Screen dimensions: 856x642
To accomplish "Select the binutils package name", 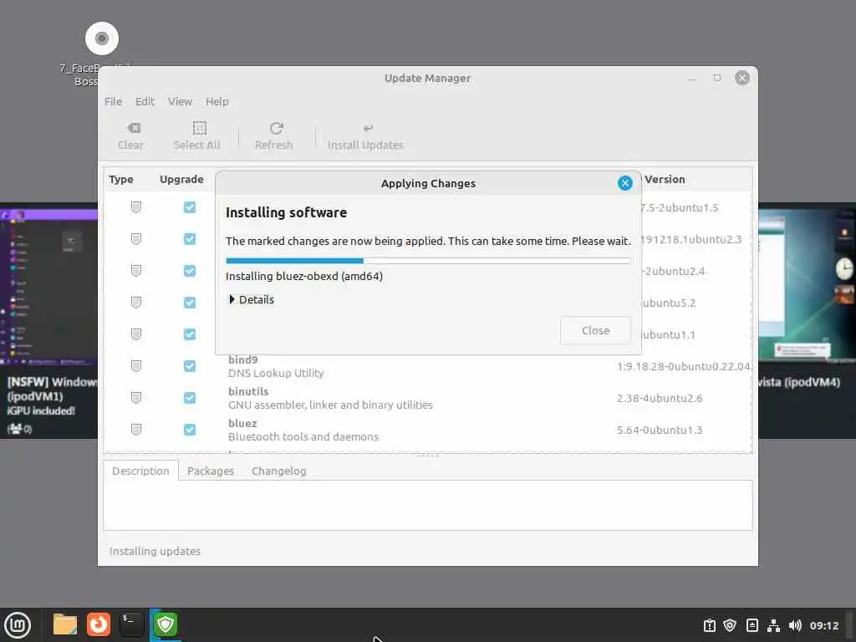I will coord(248,391).
